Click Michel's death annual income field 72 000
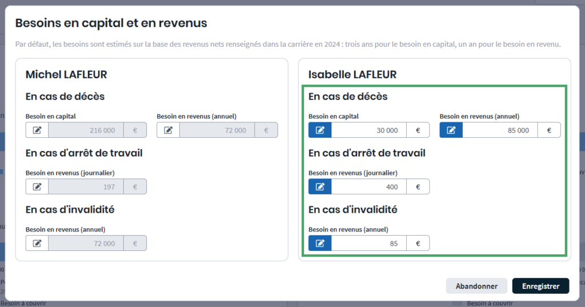The height and width of the screenshot is (307, 585). coord(217,130)
